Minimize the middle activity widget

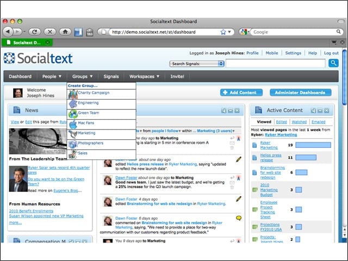(231, 110)
